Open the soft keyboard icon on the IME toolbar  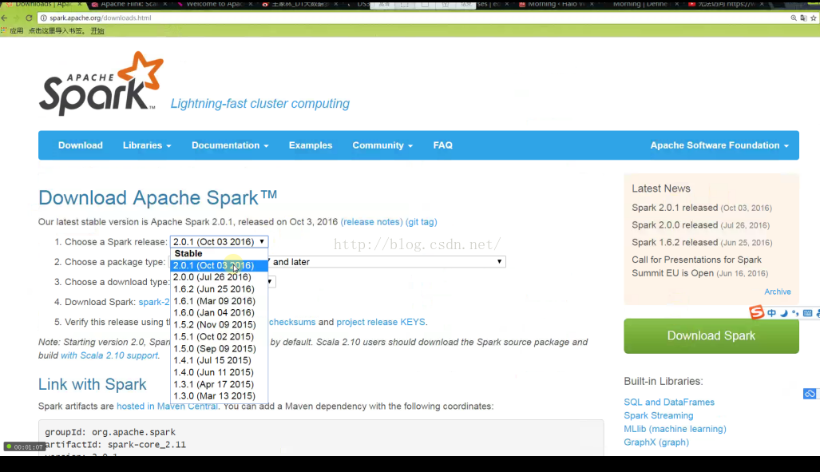coord(807,313)
